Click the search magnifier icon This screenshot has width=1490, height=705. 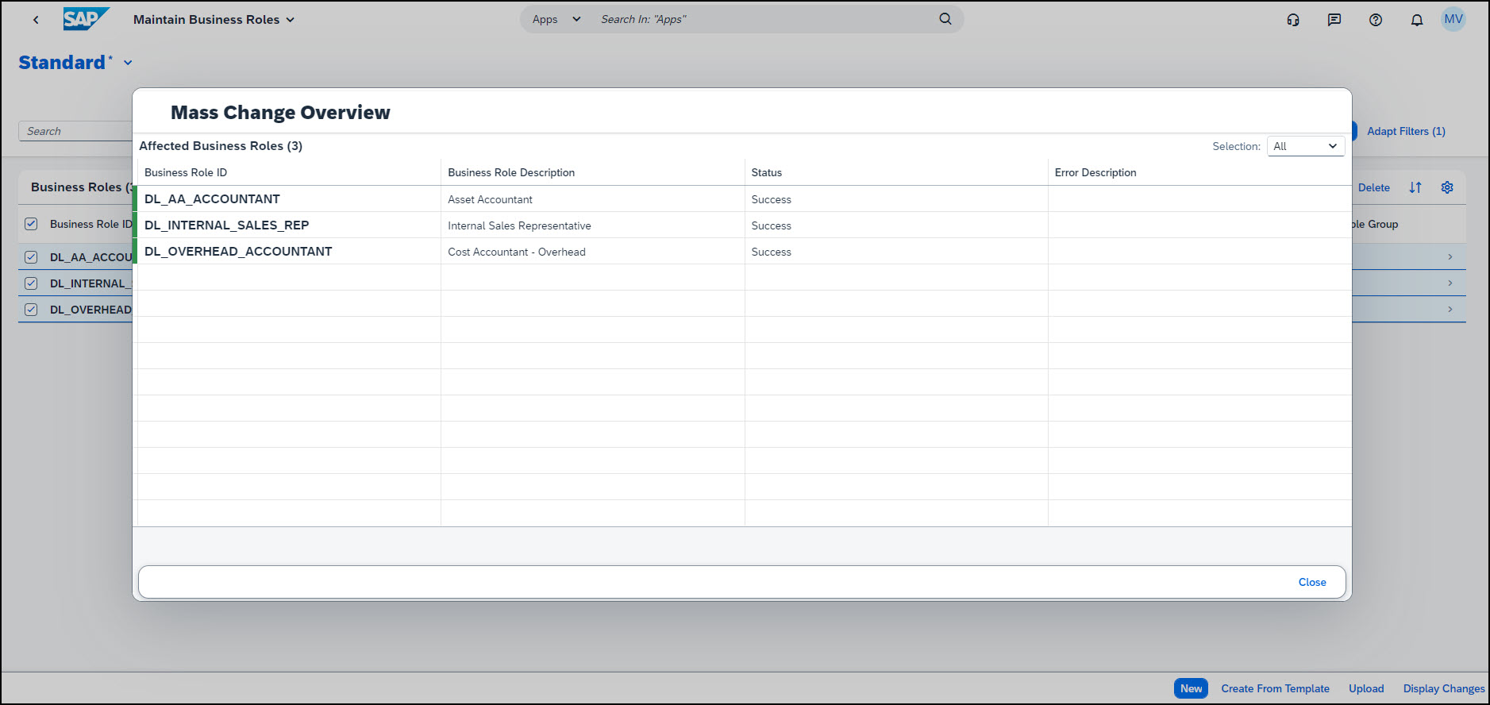(945, 19)
